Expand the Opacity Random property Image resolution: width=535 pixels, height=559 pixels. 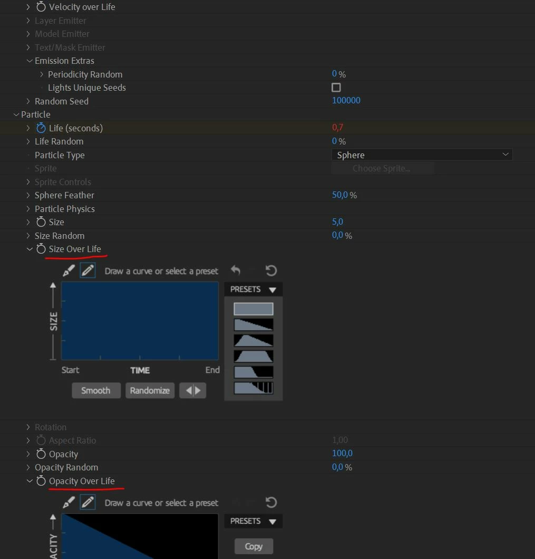pos(28,467)
